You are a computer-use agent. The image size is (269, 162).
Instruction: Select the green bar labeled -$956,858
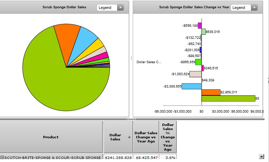coord(198,62)
